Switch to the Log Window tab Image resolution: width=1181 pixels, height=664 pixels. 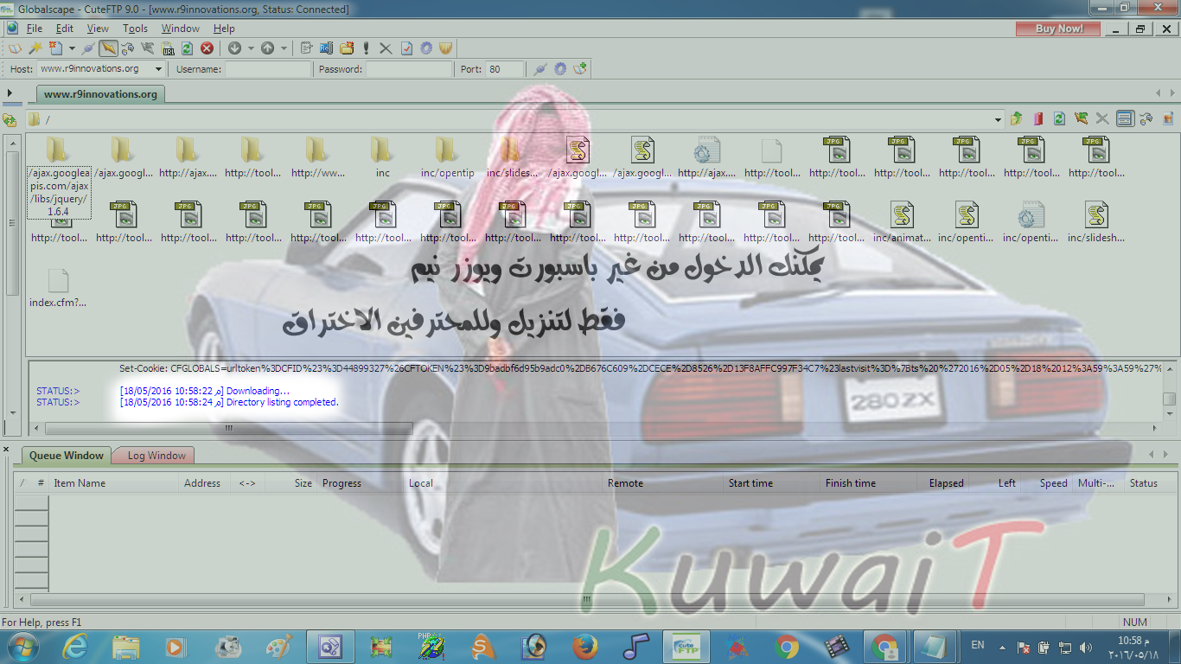click(156, 456)
